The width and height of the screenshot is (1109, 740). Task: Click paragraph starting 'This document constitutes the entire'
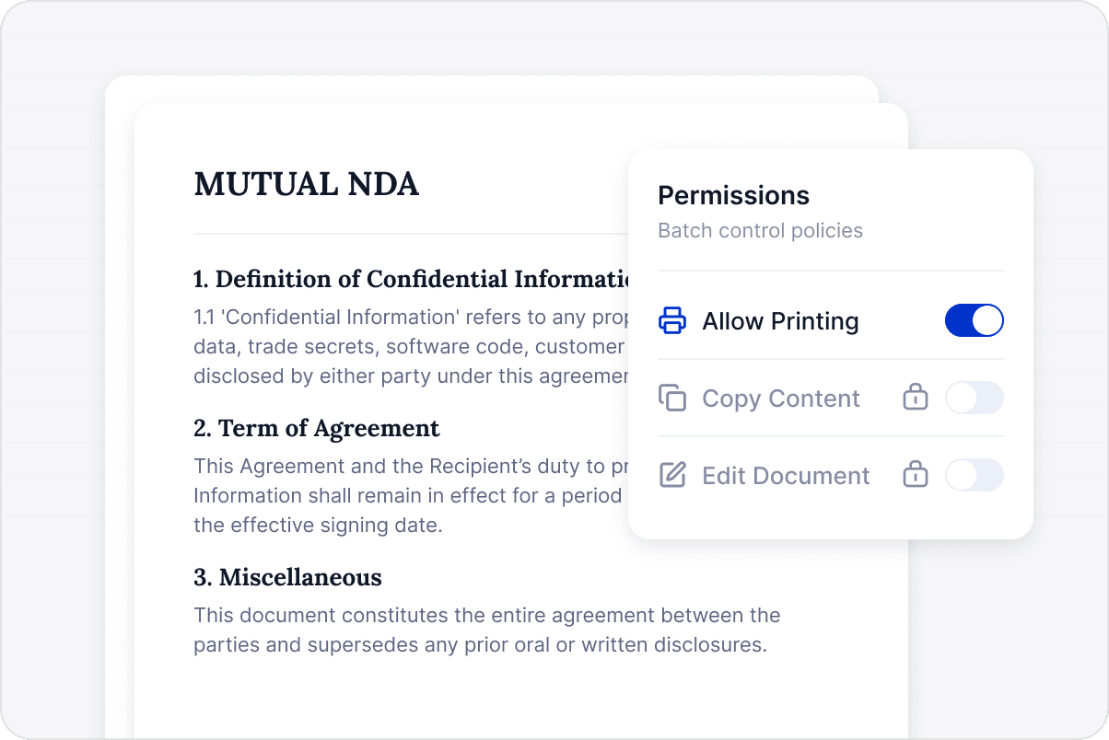[x=487, y=630]
